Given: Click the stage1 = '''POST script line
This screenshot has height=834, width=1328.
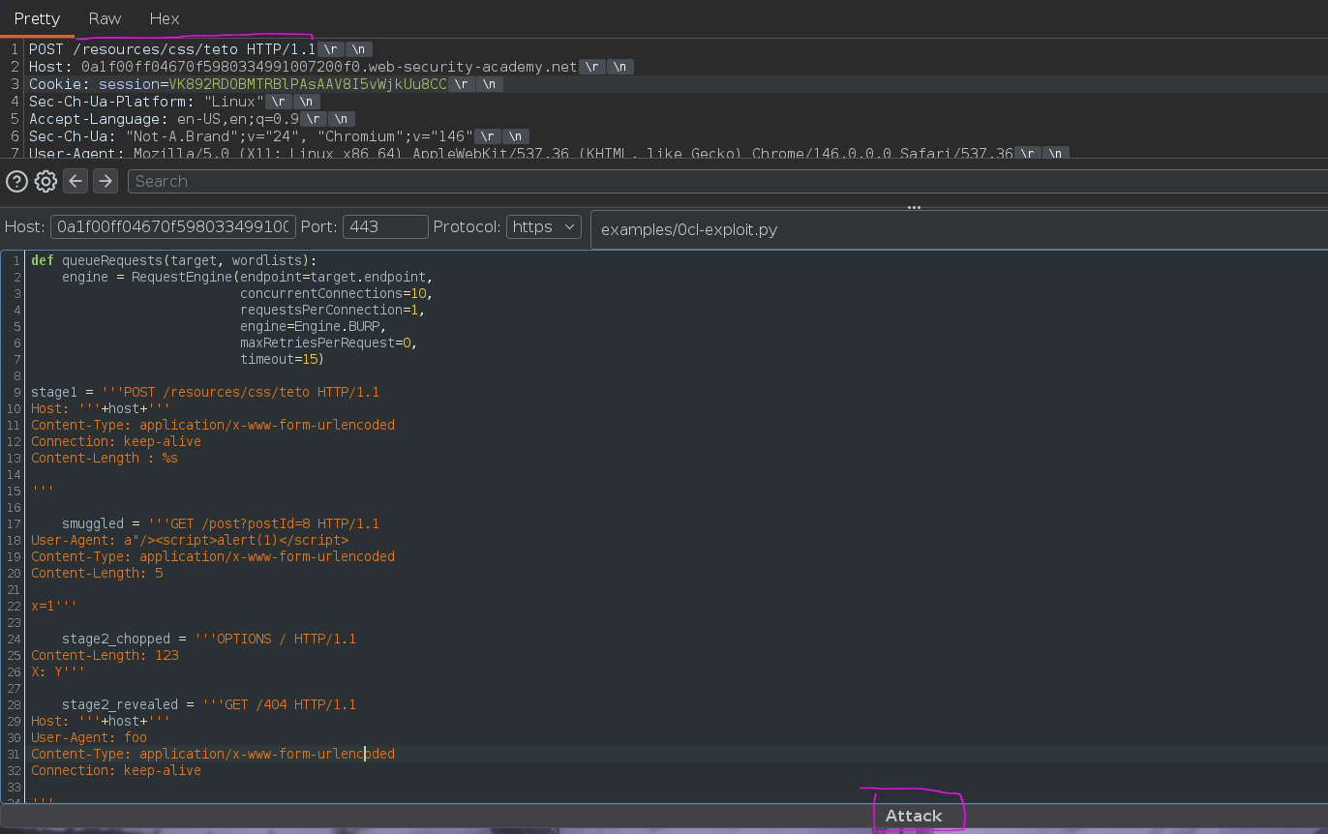Looking at the screenshot, I should click(x=205, y=392).
